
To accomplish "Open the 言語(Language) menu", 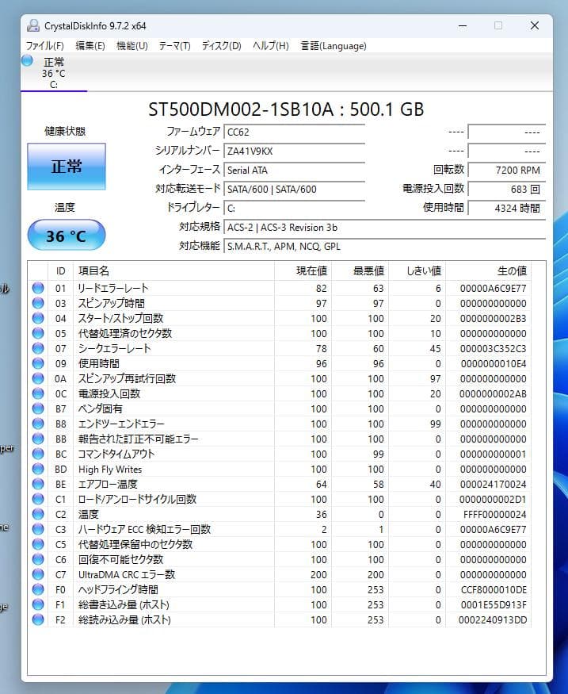I will tap(334, 45).
